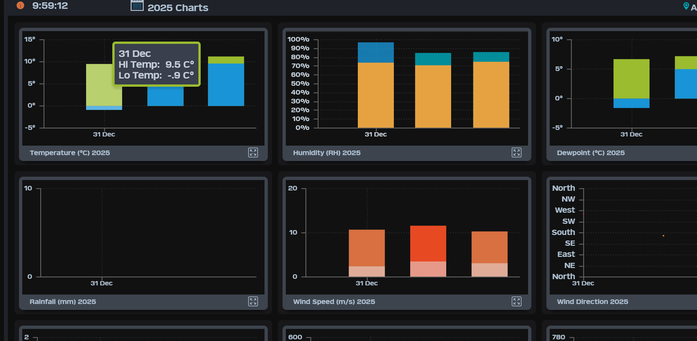Screen dimensions: 697x341
Task: Click the 31 Dec label under Temperature chart
Action: tap(104, 134)
